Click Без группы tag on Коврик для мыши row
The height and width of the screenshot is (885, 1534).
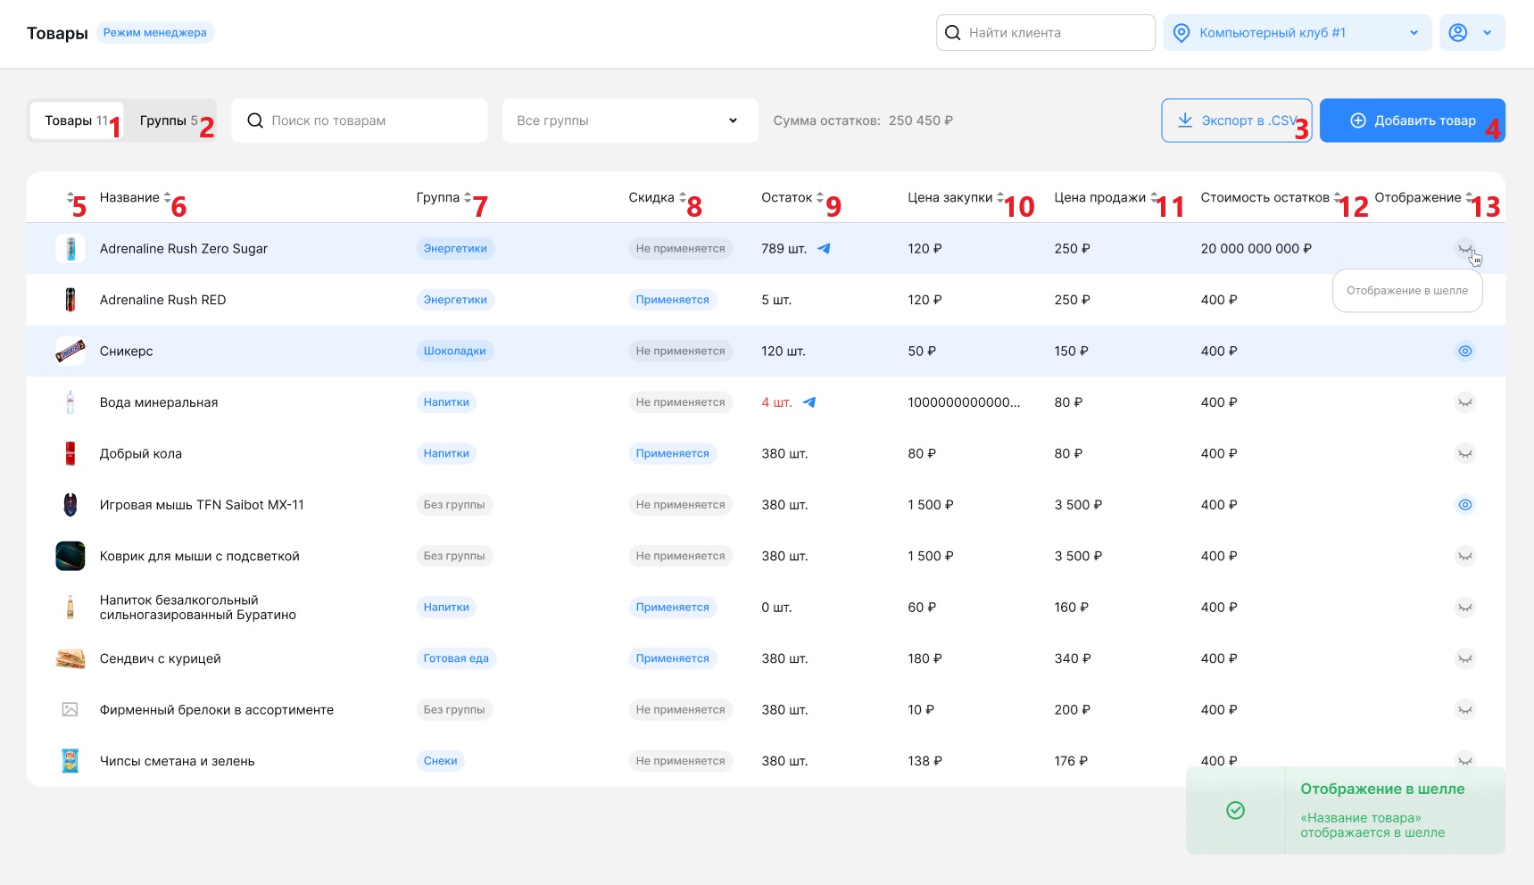[x=454, y=556]
